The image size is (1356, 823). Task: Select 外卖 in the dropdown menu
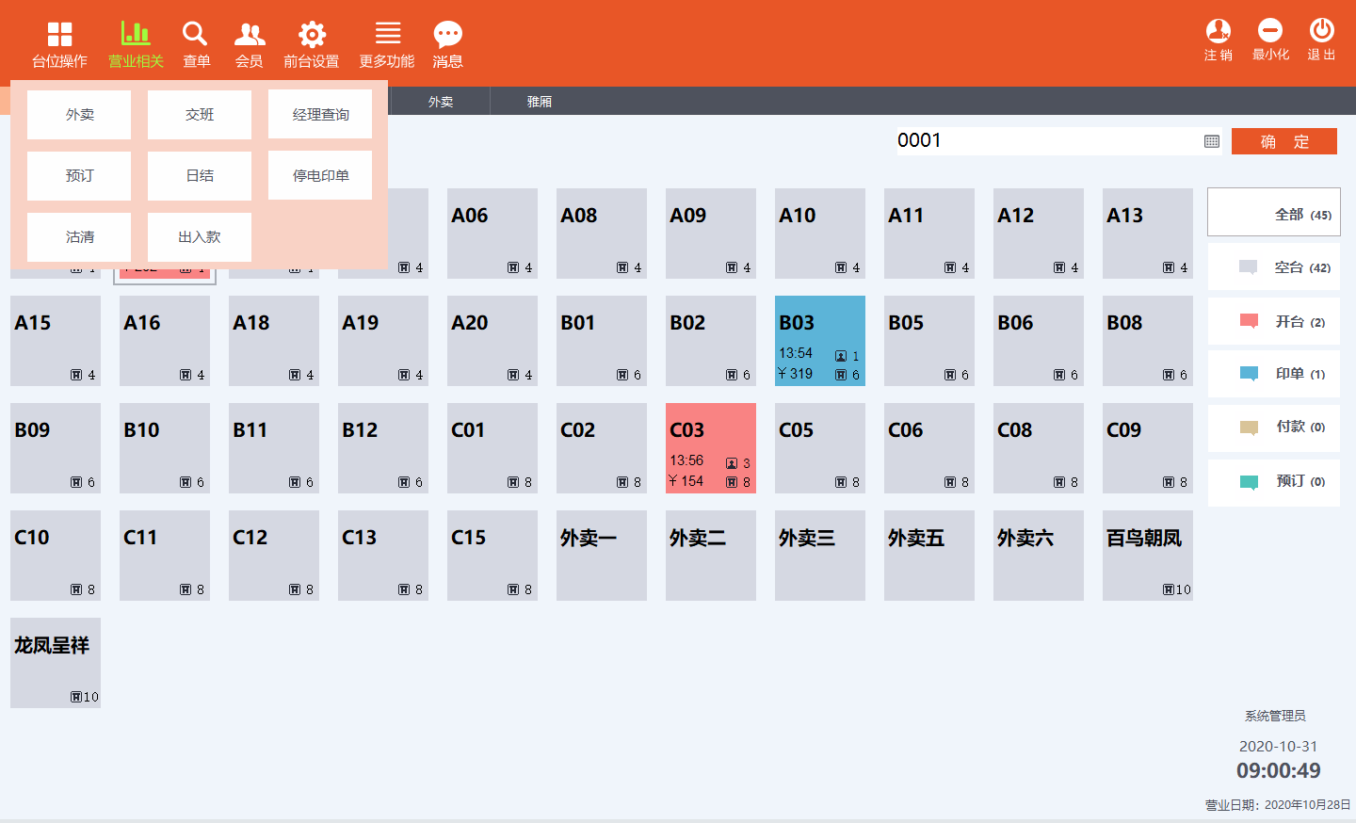79,115
